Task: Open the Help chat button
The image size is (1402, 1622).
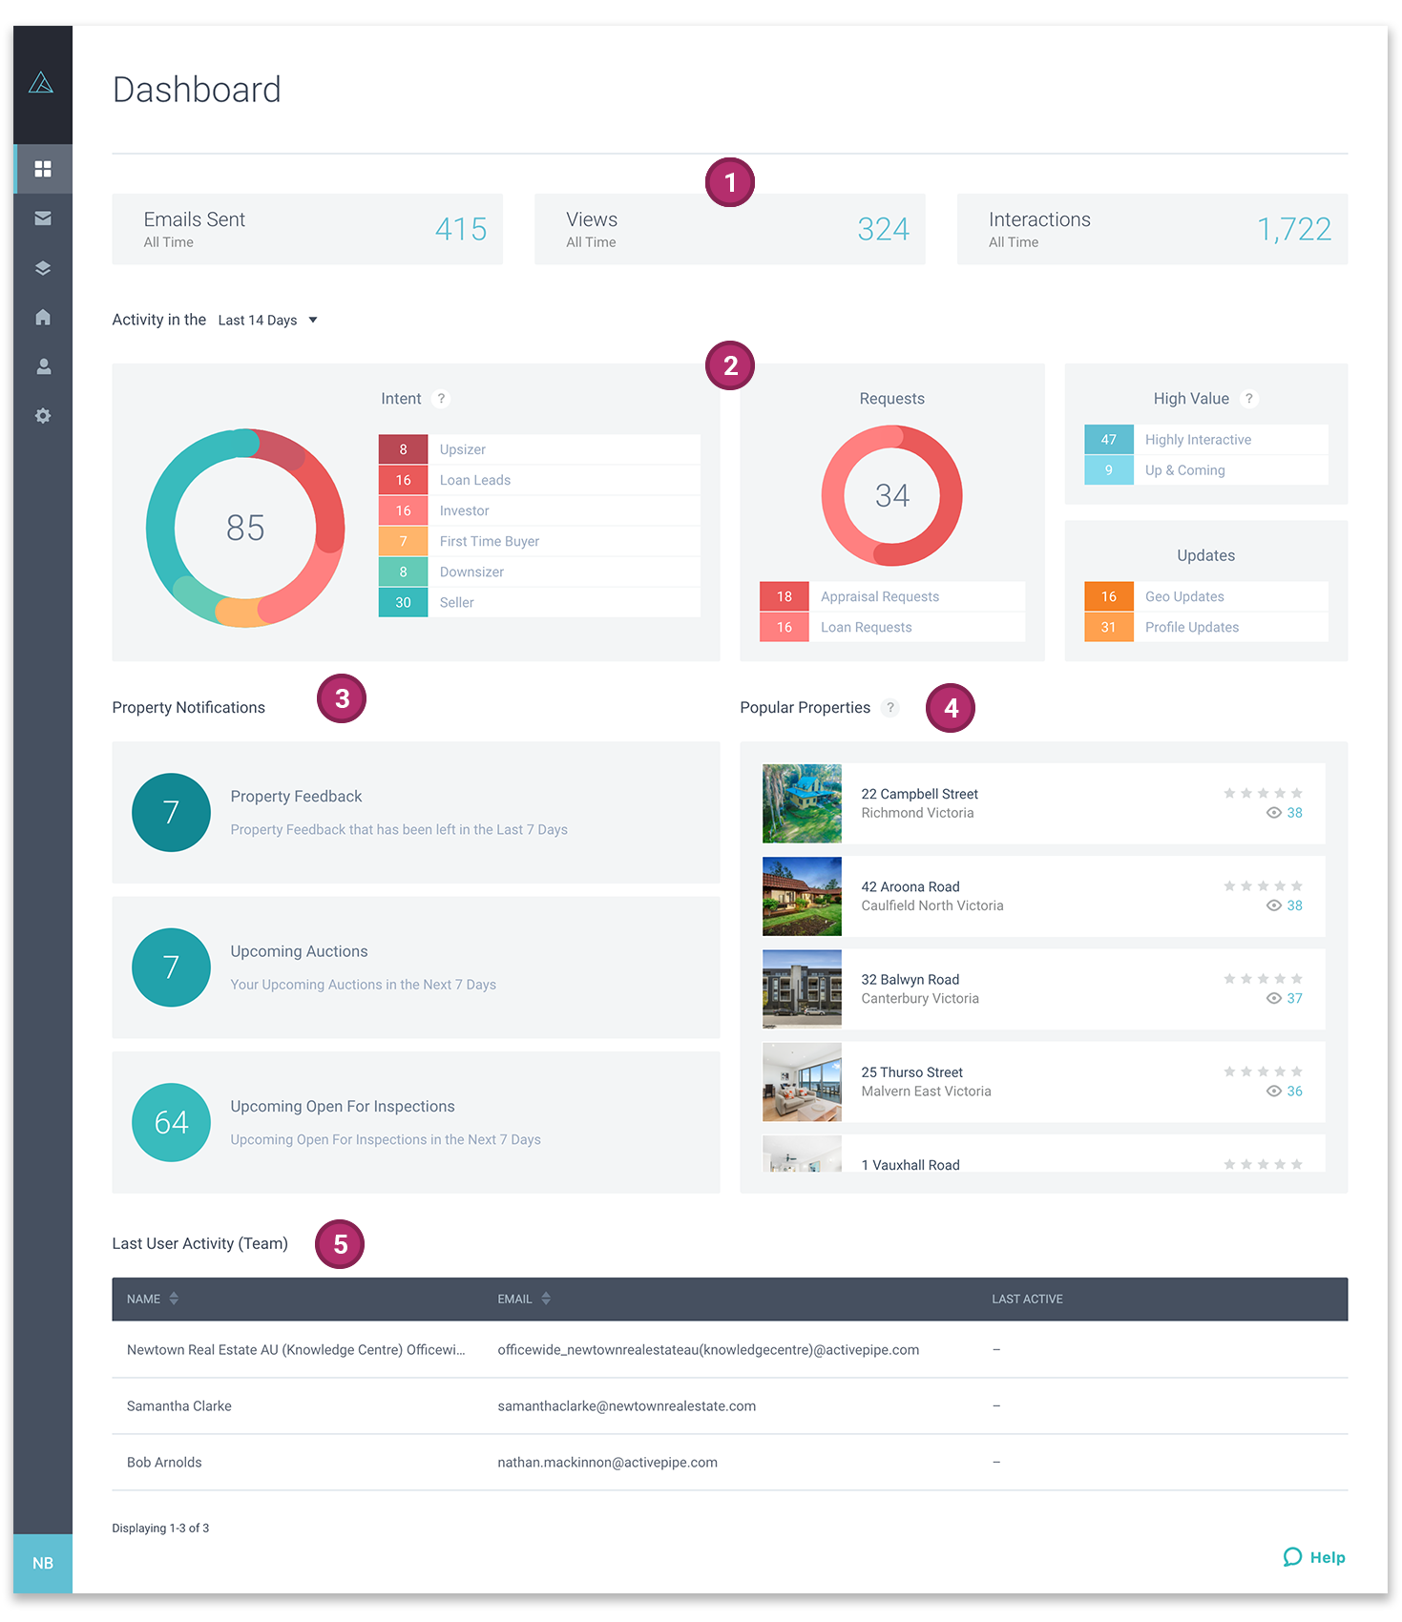Action: [1314, 1557]
